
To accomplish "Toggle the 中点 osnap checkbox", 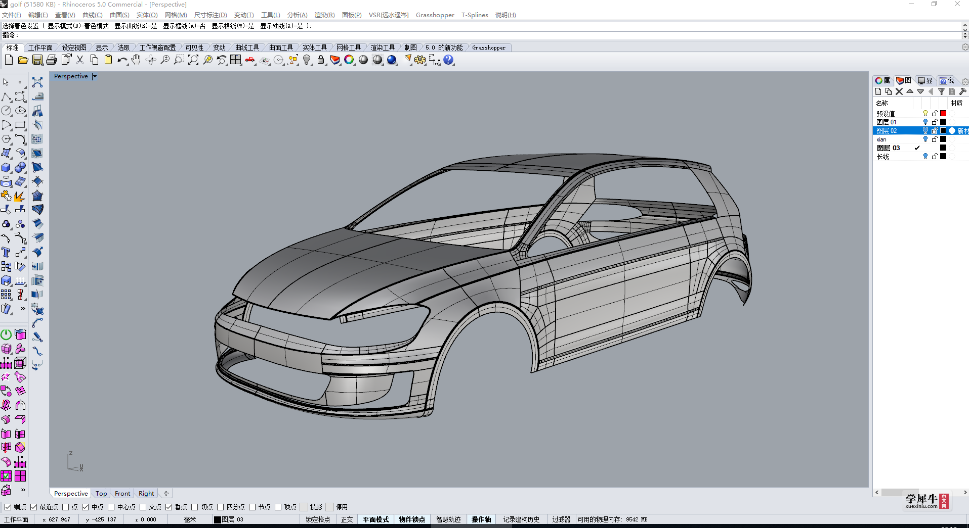I will tap(86, 507).
